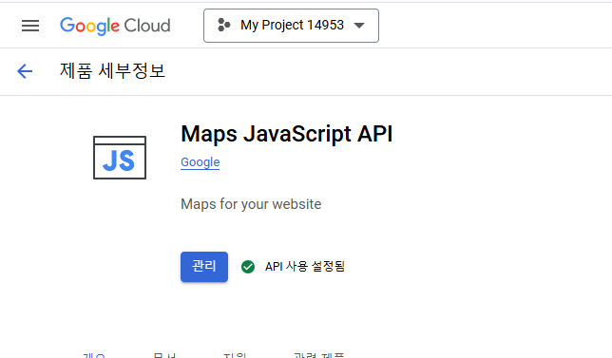This screenshot has height=358, width=612.
Task: Click the green API enabled checkmark icon
Action: (x=248, y=267)
